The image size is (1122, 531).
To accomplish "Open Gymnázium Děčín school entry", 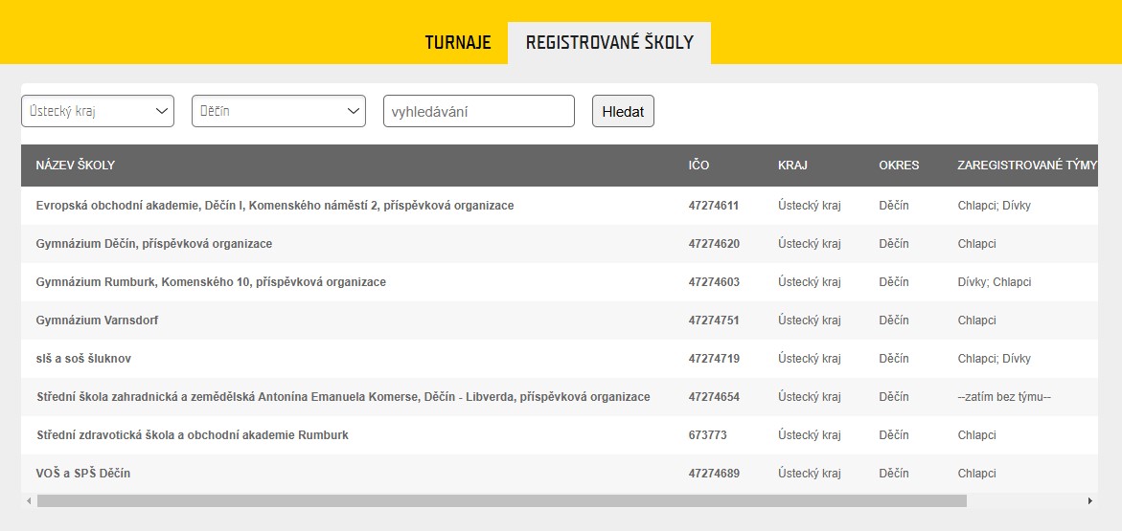I will [560, 244].
